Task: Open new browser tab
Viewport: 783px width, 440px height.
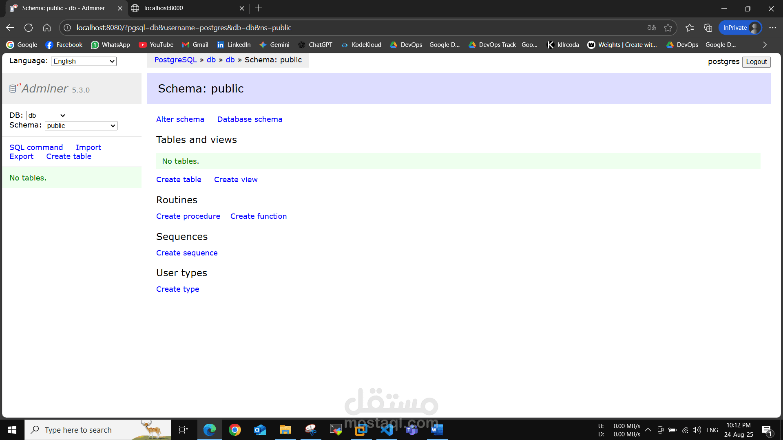Action: pos(259,8)
